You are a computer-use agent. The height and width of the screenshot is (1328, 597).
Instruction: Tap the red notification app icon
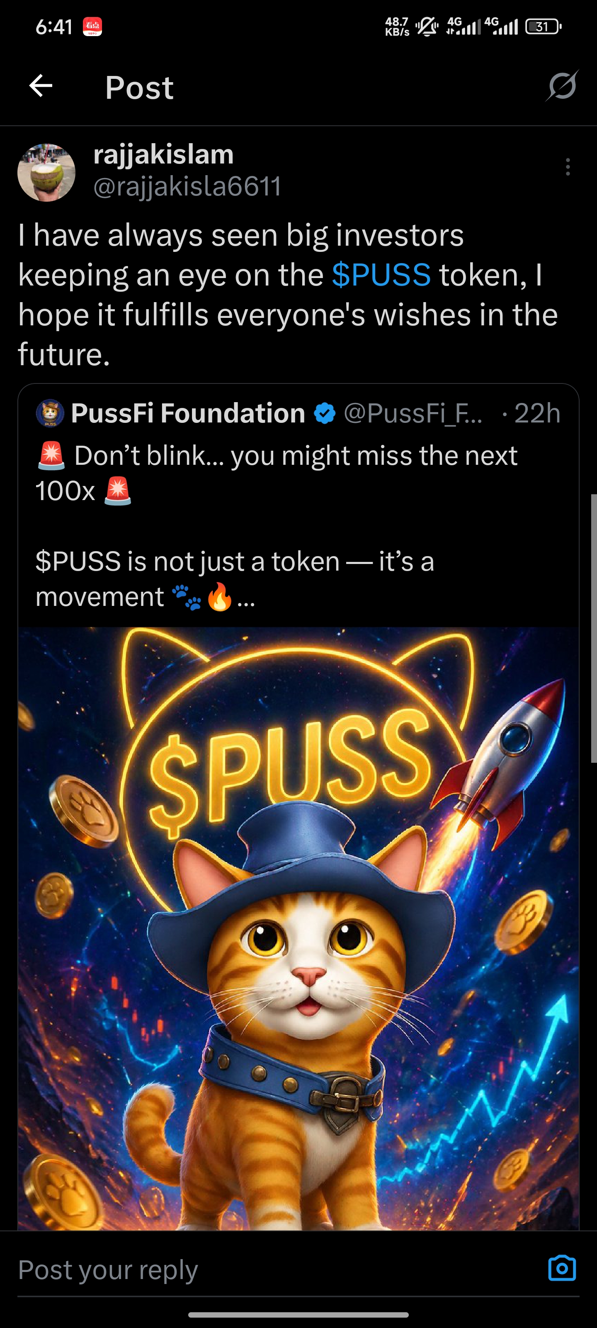point(92,26)
